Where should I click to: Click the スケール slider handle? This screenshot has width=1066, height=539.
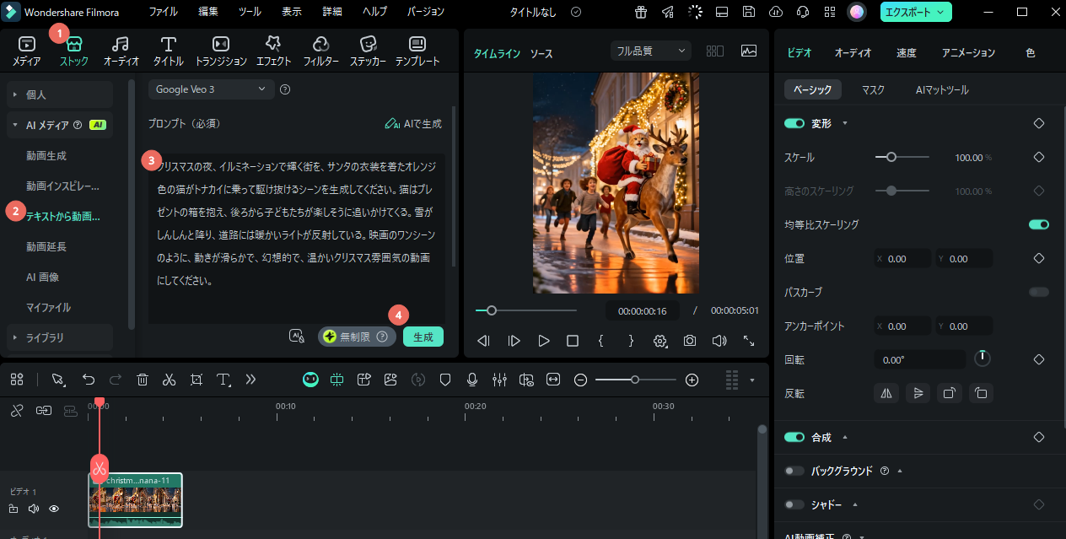(x=891, y=157)
